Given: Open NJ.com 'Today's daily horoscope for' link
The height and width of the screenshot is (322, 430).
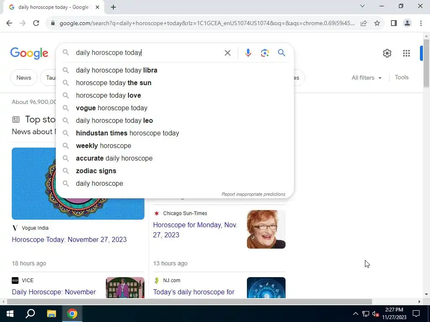Looking at the screenshot, I should click(194, 292).
